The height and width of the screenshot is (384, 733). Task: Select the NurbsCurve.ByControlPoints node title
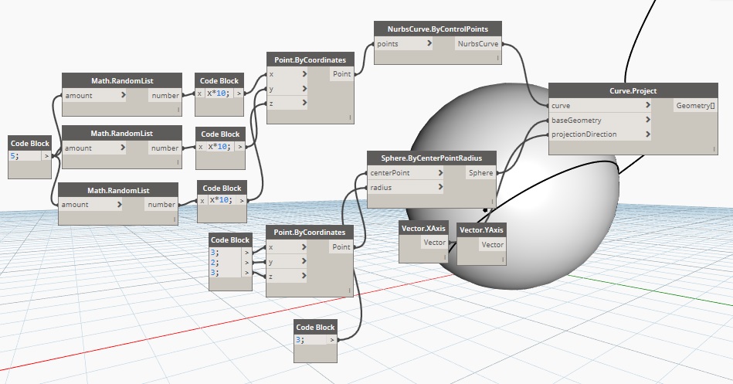[x=438, y=29]
